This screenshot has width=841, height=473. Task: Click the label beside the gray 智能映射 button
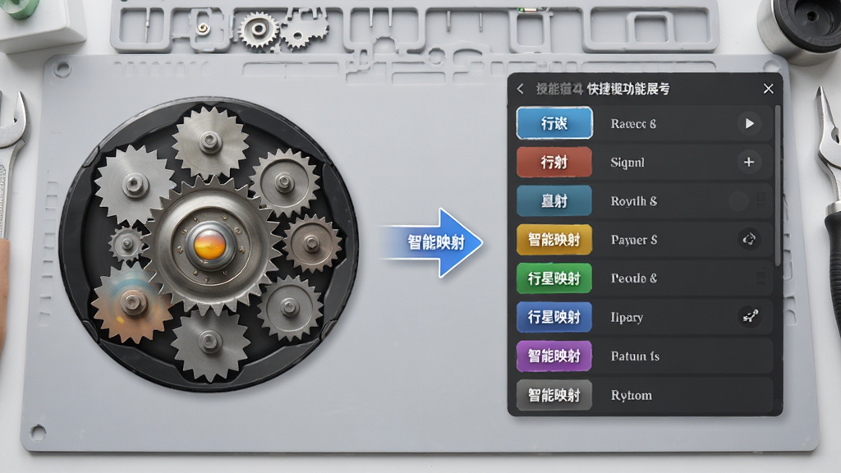[632, 395]
